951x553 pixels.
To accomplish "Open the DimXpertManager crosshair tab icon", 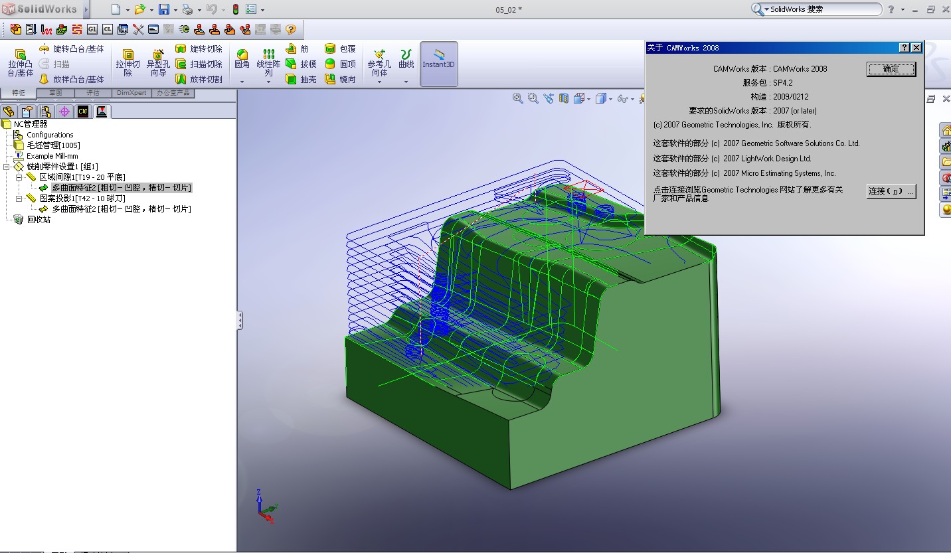I will (x=64, y=112).
